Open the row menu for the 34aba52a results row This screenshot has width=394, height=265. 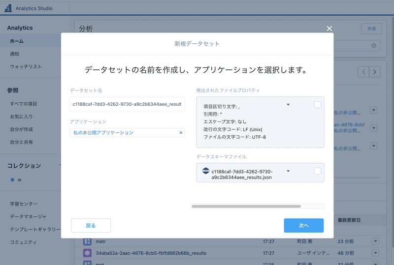pos(375,253)
